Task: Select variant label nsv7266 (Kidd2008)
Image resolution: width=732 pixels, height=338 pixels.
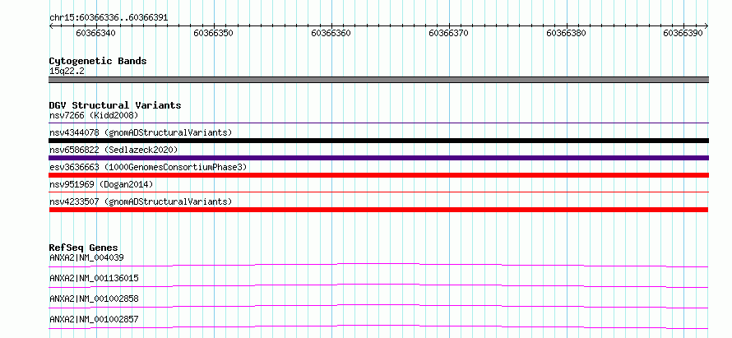Action: (x=94, y=115)
